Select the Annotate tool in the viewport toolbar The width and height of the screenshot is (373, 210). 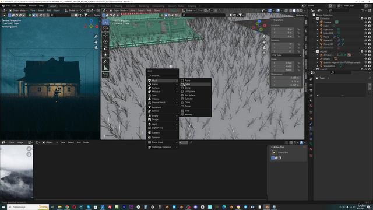tap(105, 61)
